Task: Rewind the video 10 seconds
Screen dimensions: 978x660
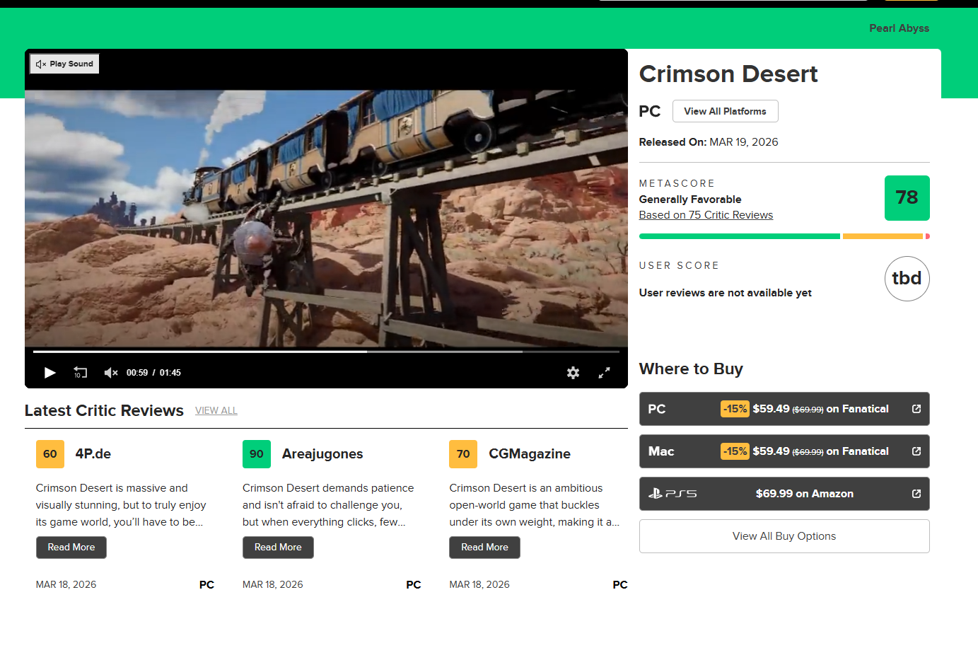Action: click(81, 373)
